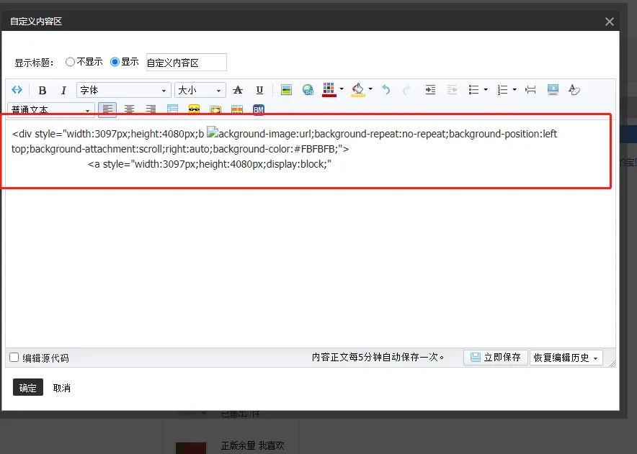Viewport: 637px width, 454px height.
Task: Enable the 编辑源代码 checkbox
Action: tap(12, 357)
